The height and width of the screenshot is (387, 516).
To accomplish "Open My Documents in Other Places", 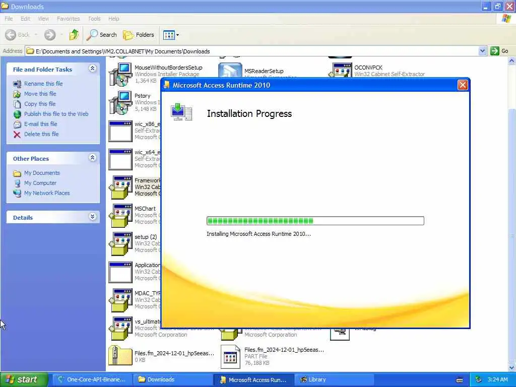I will coord(42,173).
